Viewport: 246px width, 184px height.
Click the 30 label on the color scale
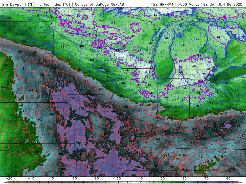(119, 178)
